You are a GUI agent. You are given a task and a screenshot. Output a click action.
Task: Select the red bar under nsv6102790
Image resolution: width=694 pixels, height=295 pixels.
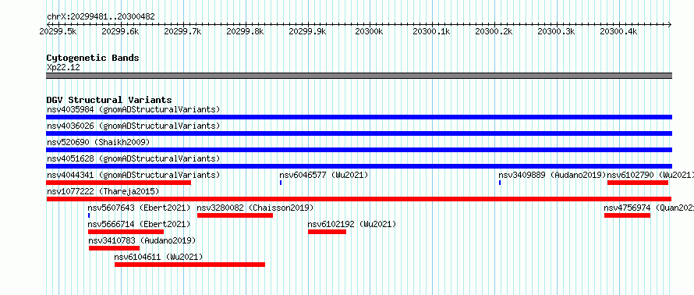coord(638,183)
